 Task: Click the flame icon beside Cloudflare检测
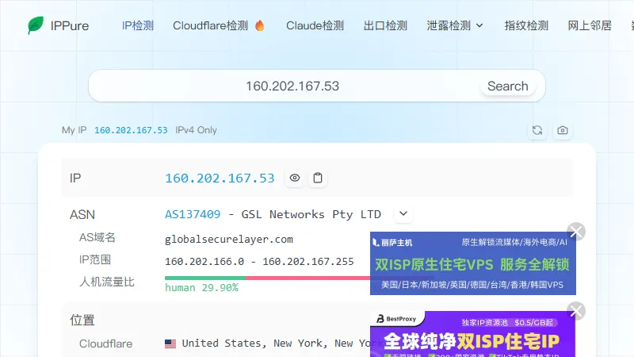260,25
